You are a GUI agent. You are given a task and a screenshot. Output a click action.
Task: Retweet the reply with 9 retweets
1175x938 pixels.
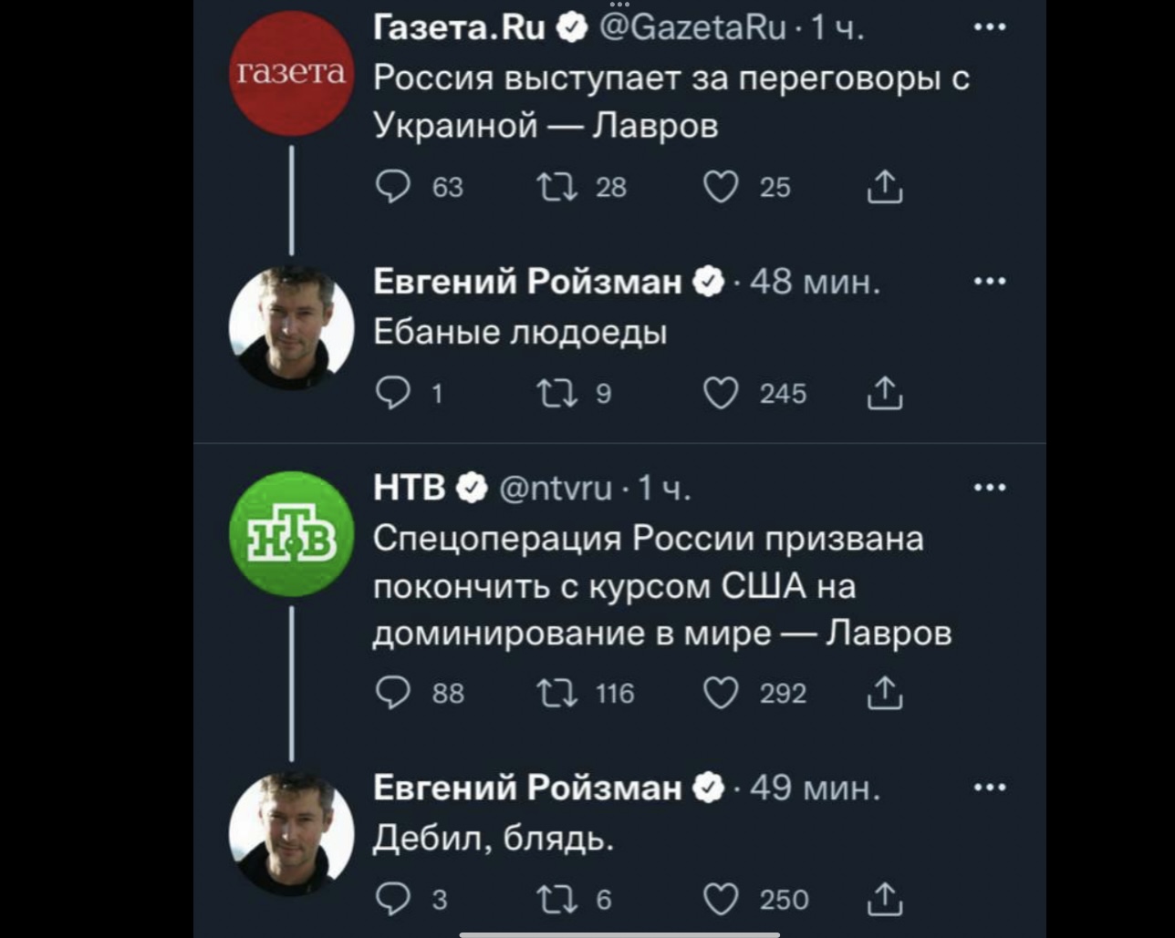[x=556, y=394]
